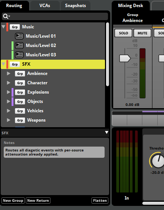Click the Notes text box
Image resolution: width=164 pixels, height=210 pixels.
pos(54,152)
